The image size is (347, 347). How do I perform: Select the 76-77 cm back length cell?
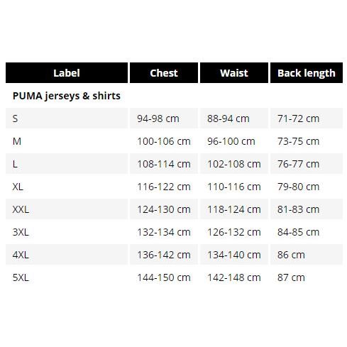[307, 164]
